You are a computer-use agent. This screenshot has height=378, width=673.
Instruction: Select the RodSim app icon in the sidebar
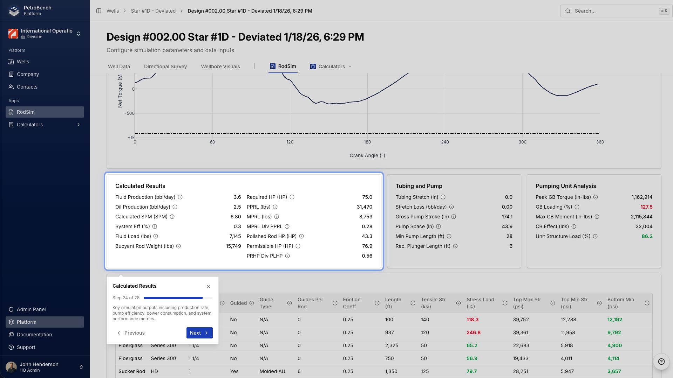coord(12,112)
